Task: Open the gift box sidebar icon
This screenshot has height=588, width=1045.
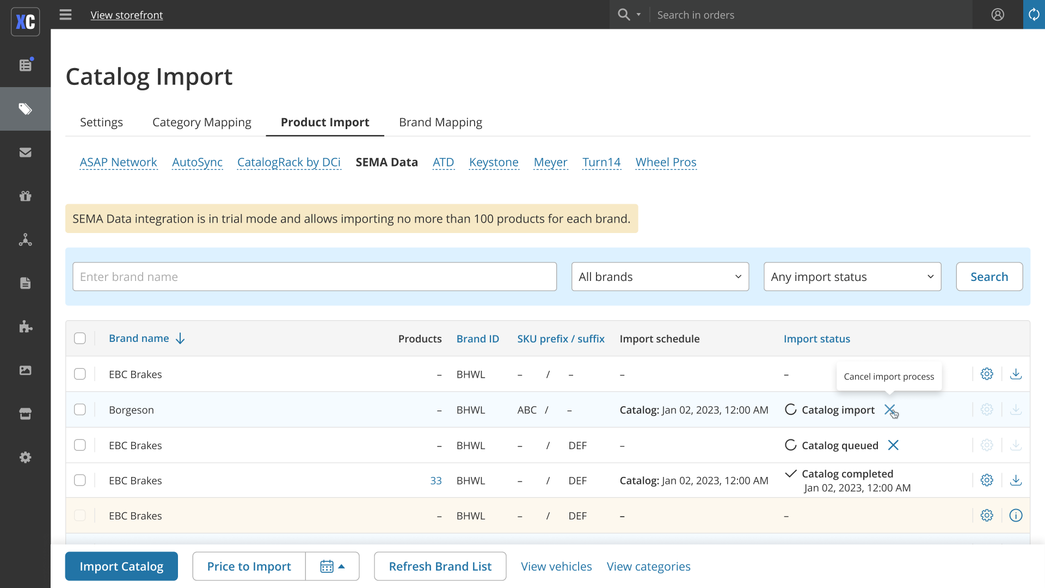Action: tap(26, 196)
